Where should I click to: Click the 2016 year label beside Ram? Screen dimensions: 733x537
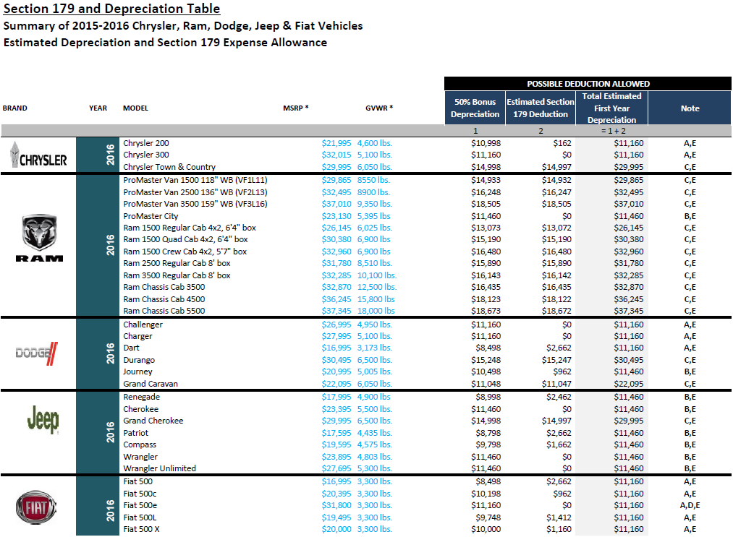pos(110,245)
